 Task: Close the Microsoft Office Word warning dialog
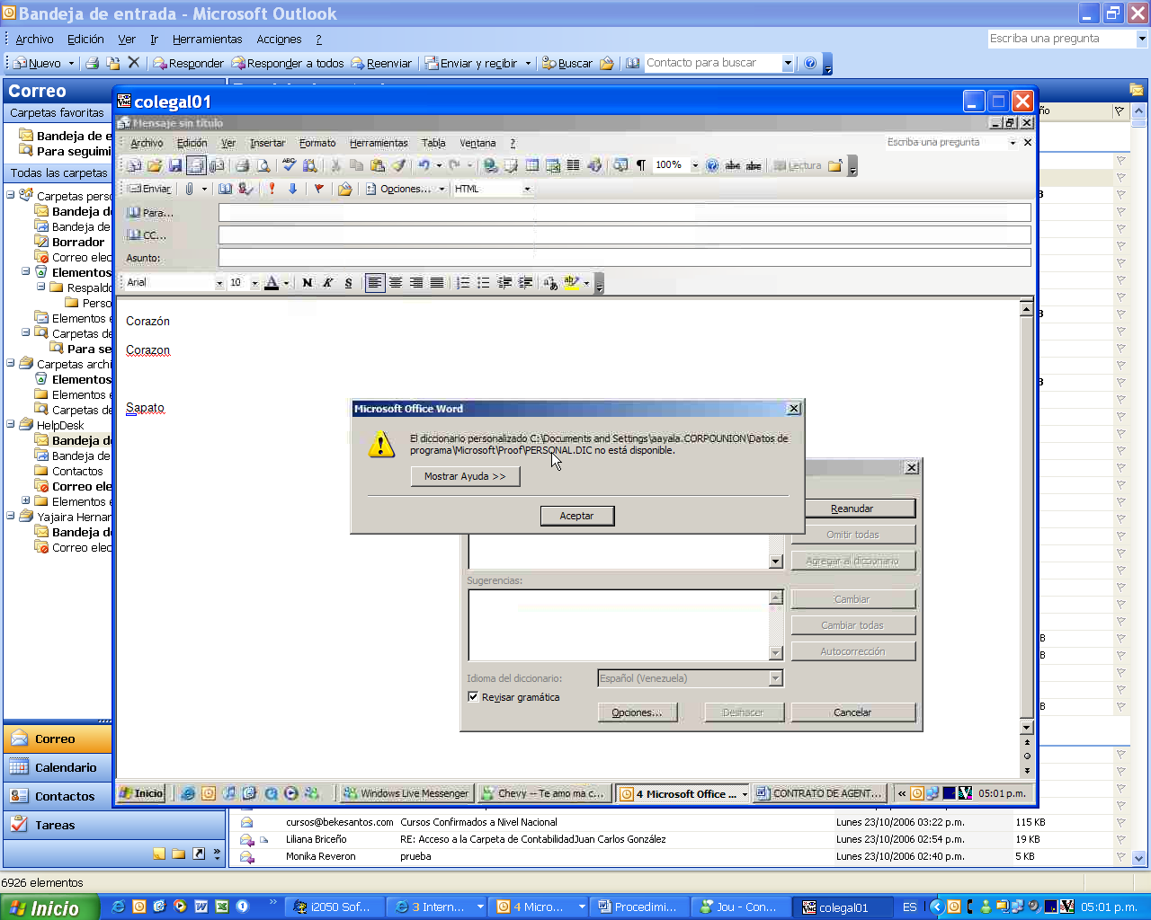click(793, 409)
